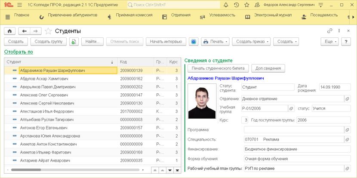Viewport: 357px width, 178px height.
Task: Click the Начать интервью button
Action: [166, 42]
